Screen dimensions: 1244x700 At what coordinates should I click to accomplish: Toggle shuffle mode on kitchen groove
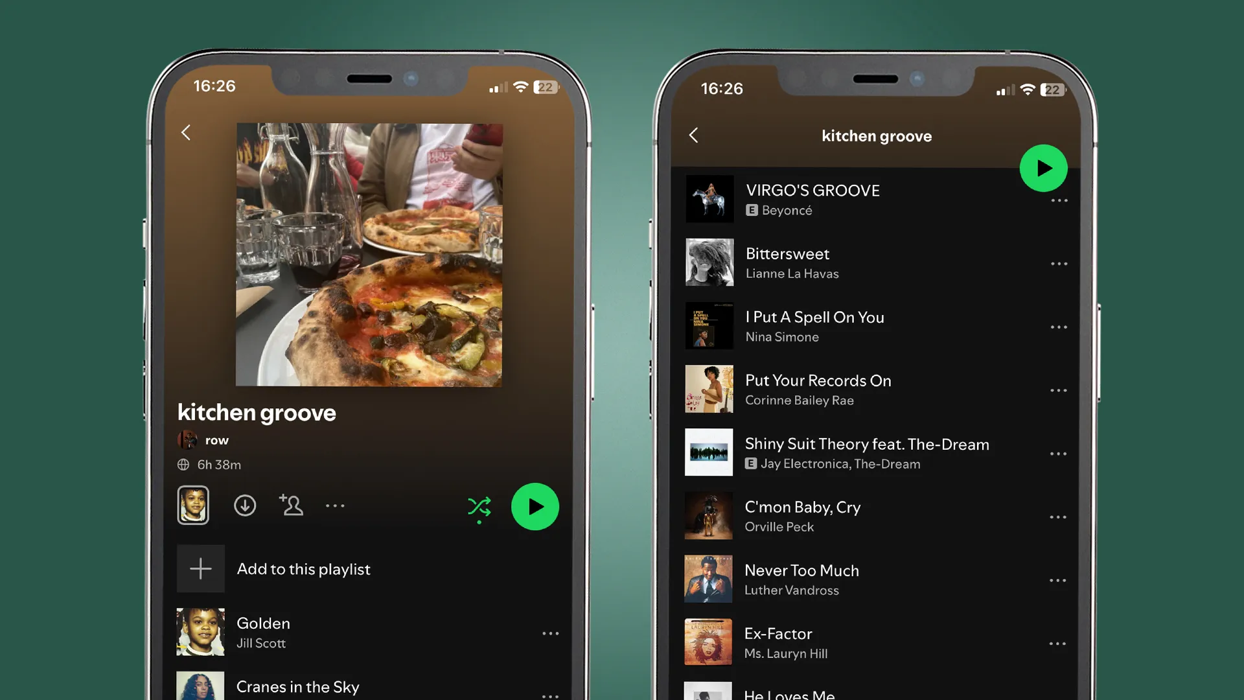(478, 506)
